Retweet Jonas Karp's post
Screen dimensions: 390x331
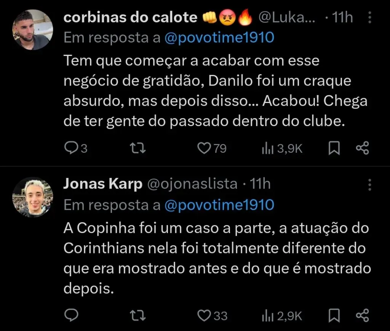138,315
